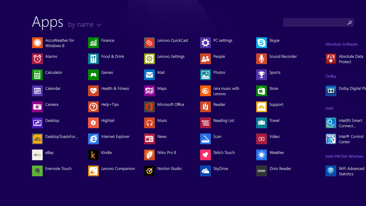
Task: Click the 'Skitch Touch' text
Action: (x=224, y=152)
